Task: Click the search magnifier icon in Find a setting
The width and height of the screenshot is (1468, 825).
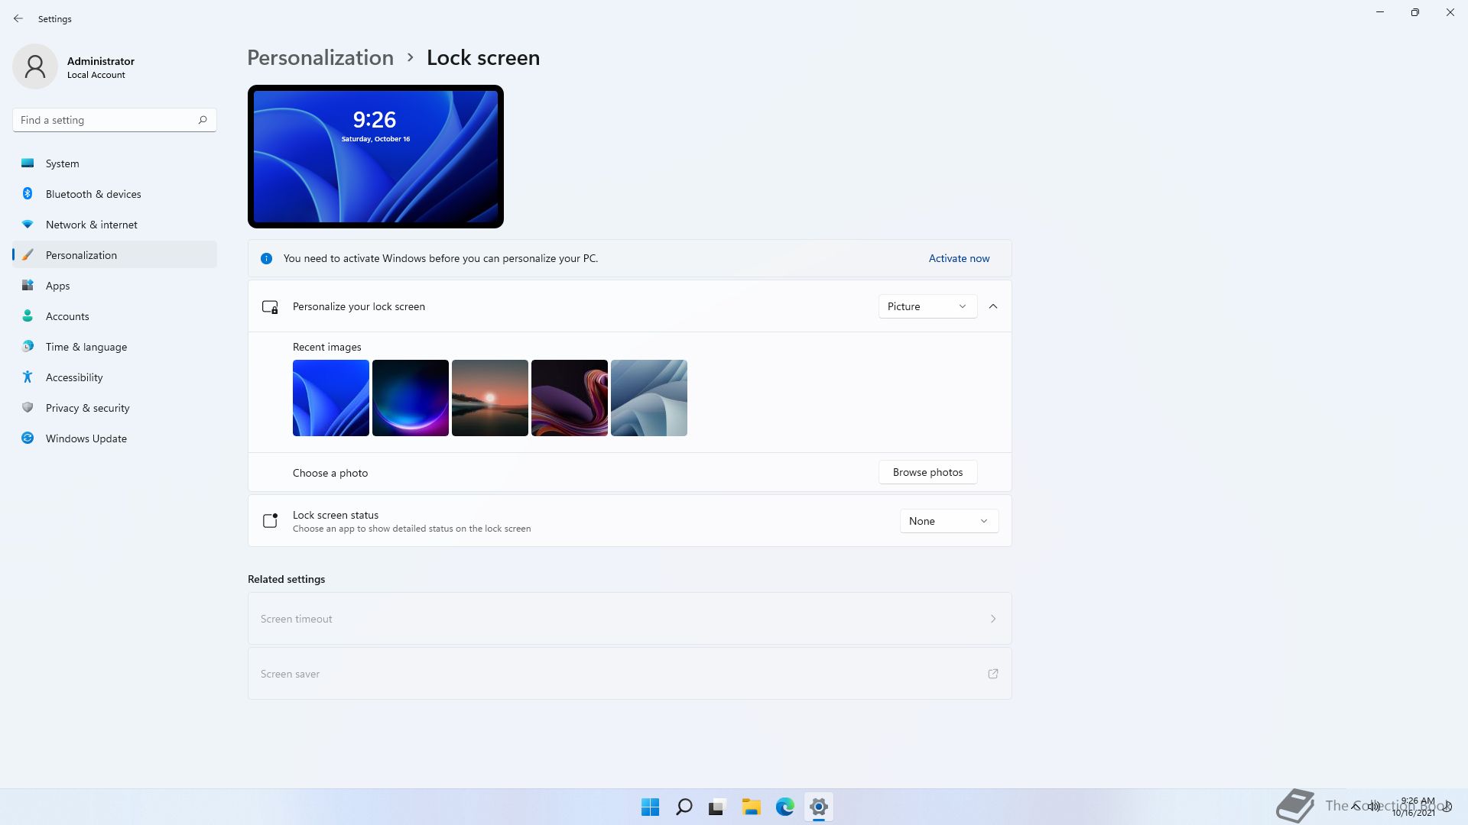Action: [203, 120]
